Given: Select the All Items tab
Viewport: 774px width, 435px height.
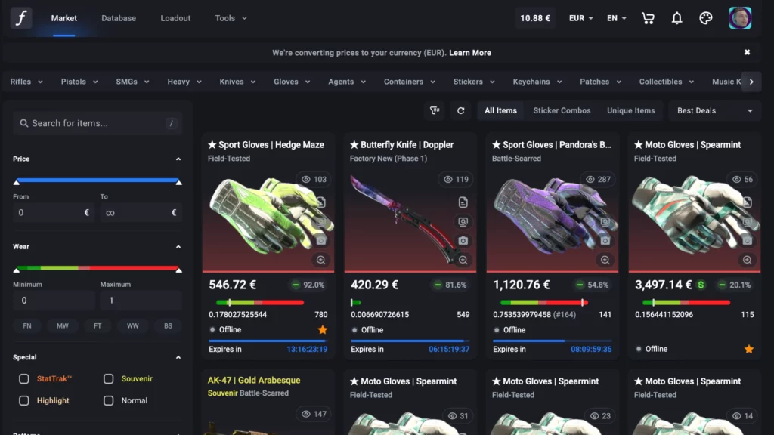Looking at the screenshot, I should click(x=500, y=110).
